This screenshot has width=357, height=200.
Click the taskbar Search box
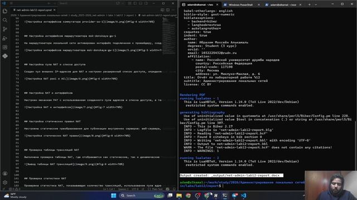142,196
